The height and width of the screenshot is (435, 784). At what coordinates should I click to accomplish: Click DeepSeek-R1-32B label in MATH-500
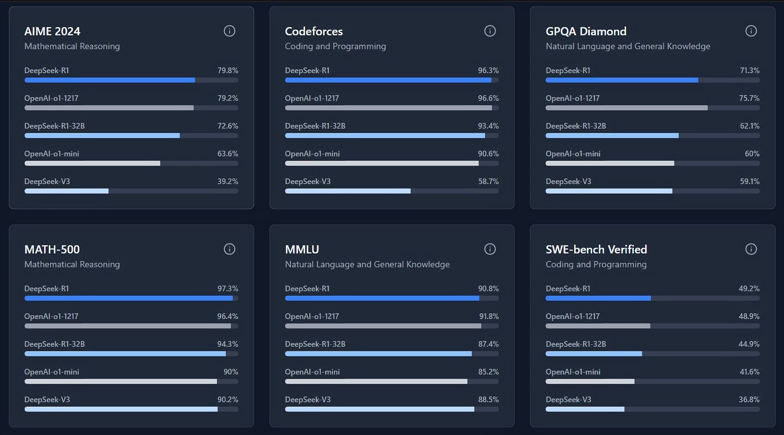(55, 344)
